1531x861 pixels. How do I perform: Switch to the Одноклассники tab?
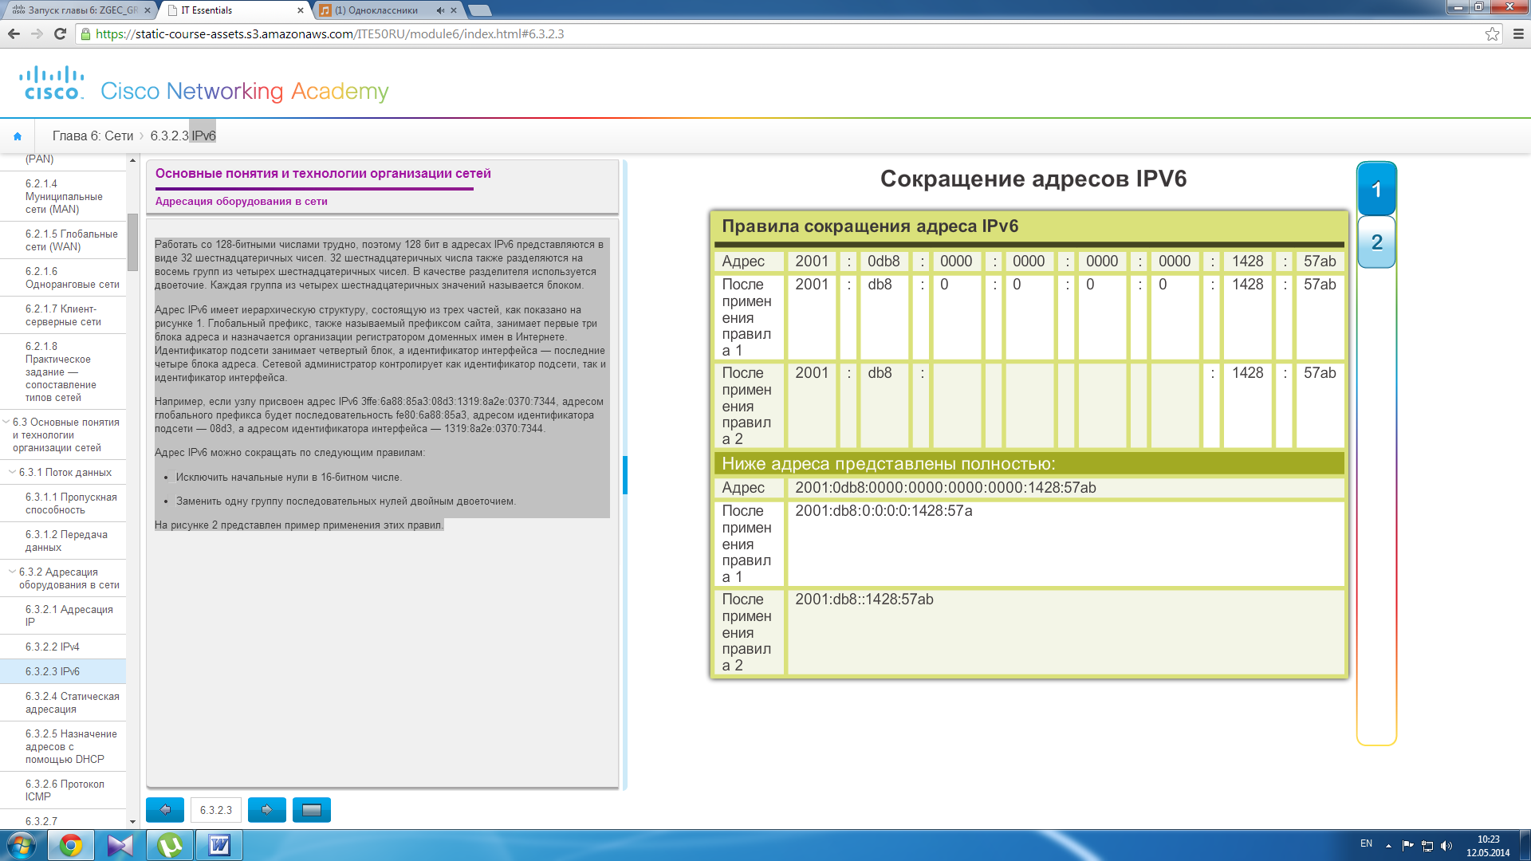tap(388, 10)
